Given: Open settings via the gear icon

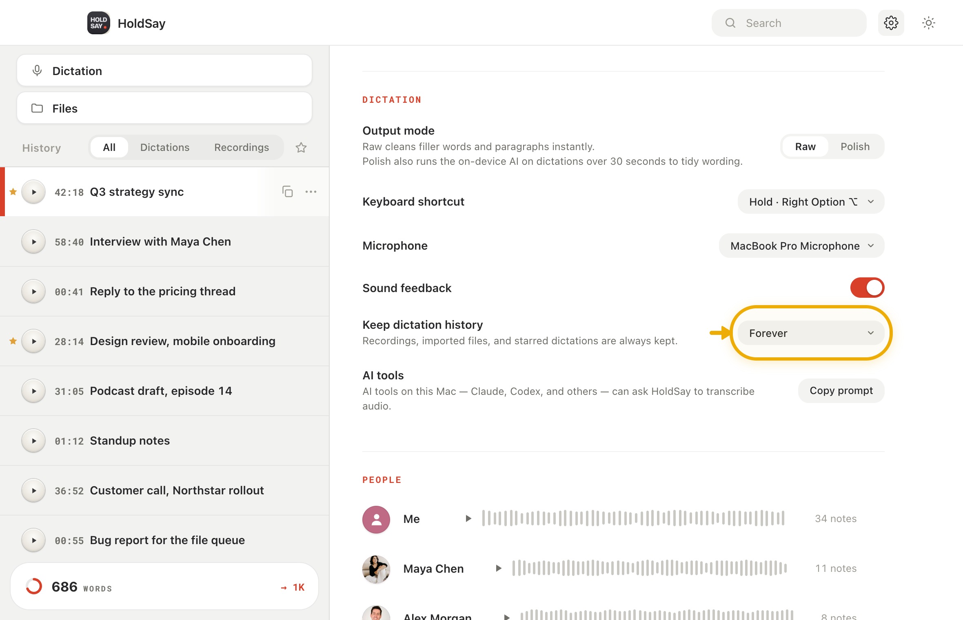Looking at the screenshot, I should [x=891, y=23].
